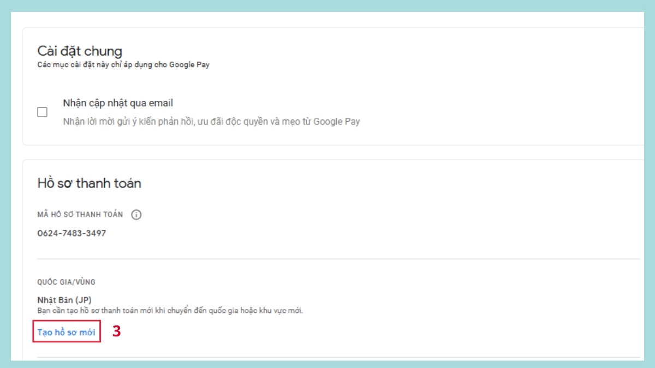
Task: Click the MÃ HỒ SƠ THANH TOÁN label
Action: click(80, 214)
